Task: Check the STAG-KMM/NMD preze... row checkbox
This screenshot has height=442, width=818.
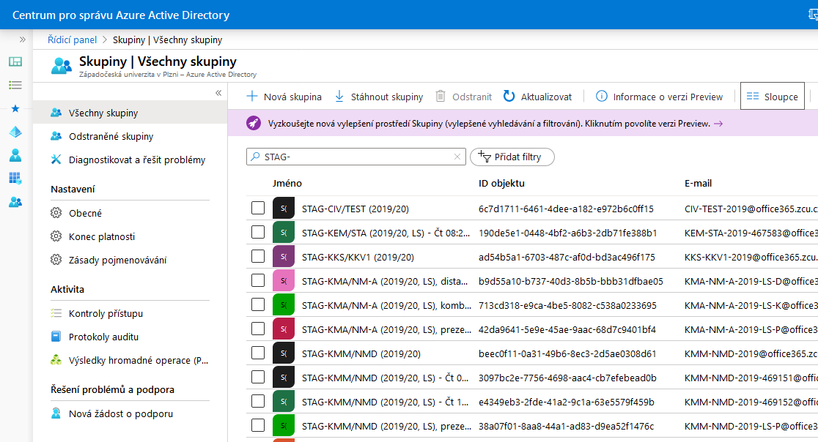Action: coord(258,425)
